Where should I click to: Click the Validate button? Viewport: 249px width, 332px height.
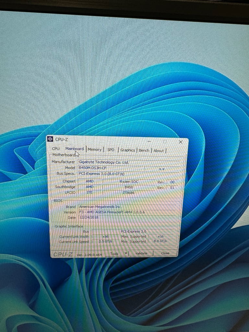[141, 253]
